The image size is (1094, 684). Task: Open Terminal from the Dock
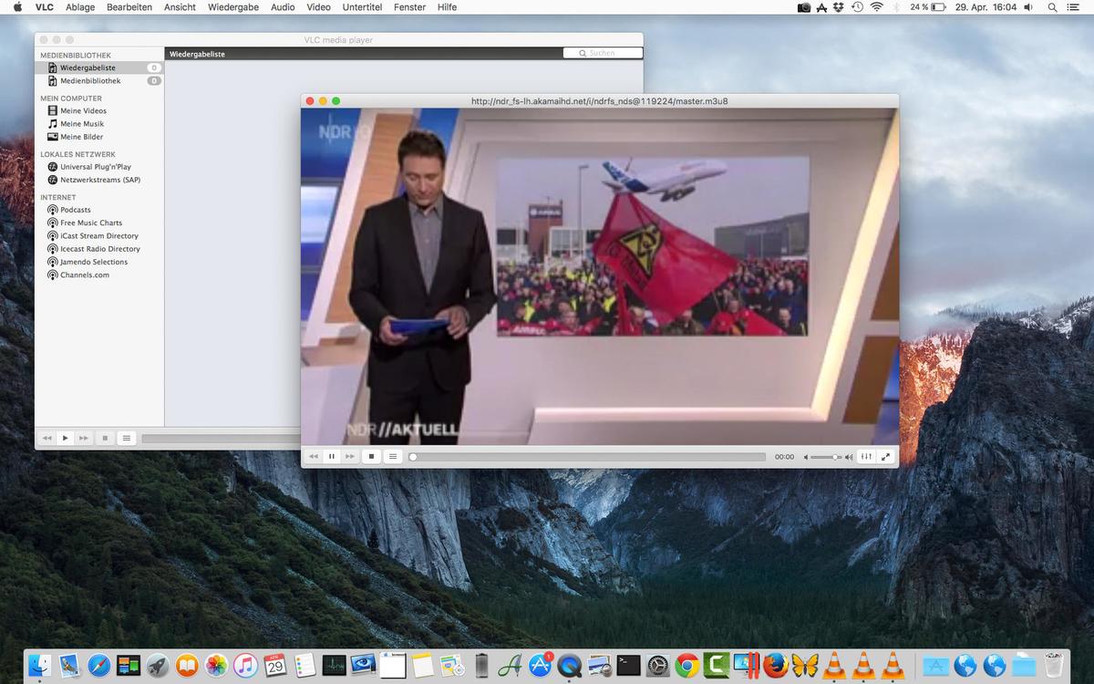pos(628,666)
